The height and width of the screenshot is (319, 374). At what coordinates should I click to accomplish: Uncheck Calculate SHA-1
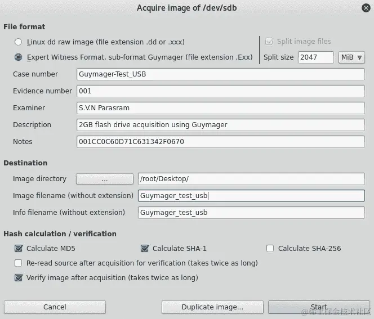[x=145, y=249]
